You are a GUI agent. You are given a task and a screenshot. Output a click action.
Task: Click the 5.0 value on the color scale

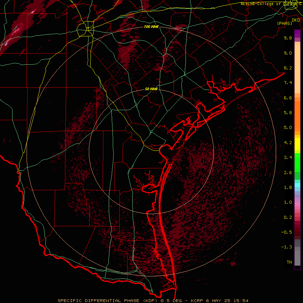tap(288, 128)
